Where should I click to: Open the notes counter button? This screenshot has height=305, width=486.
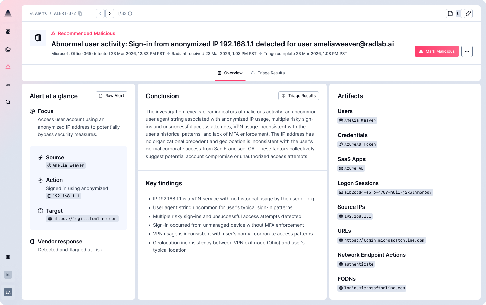tap(454, 13)
